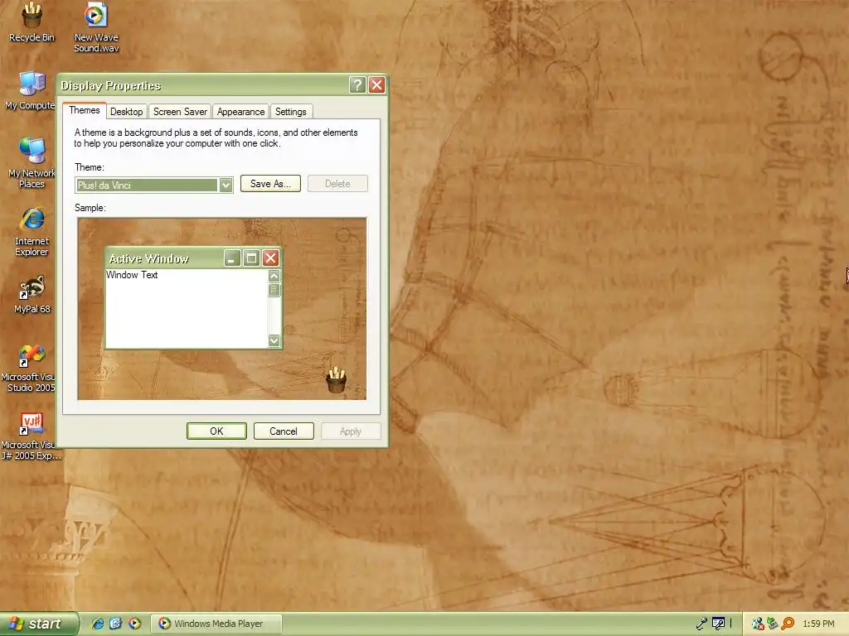
Task: Click the first system tray network icon
Action: click(758, 624)
